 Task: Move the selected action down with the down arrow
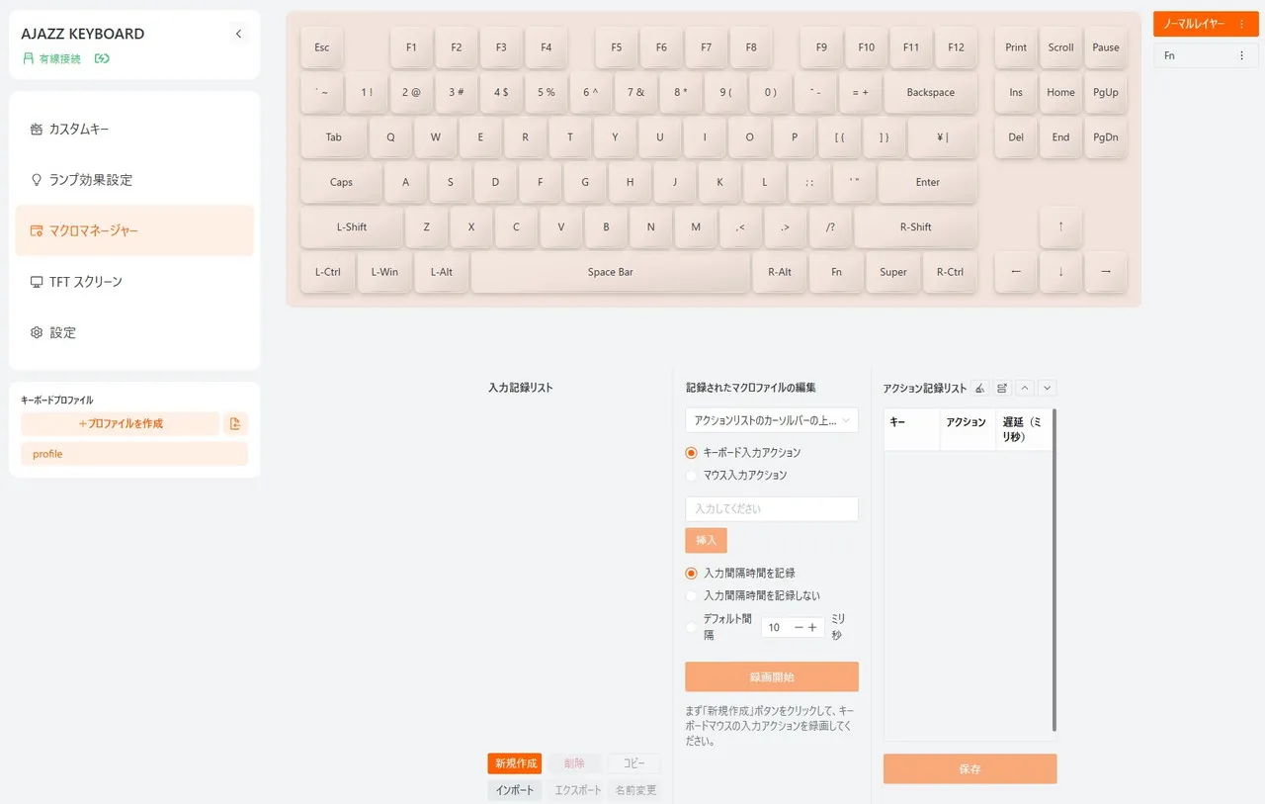point(1048,389)
